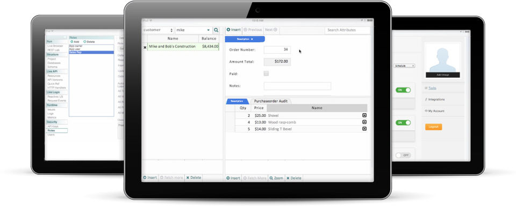The height and width of the screenshot is (206, 516).
Task: Click the Amount Total field showing $172.00
Action: click(277, 62)
